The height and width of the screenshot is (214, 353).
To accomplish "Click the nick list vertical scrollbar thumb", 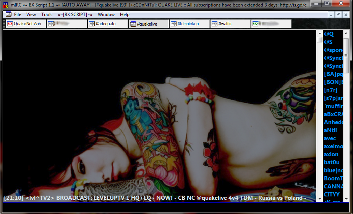I will pos(346,55).
